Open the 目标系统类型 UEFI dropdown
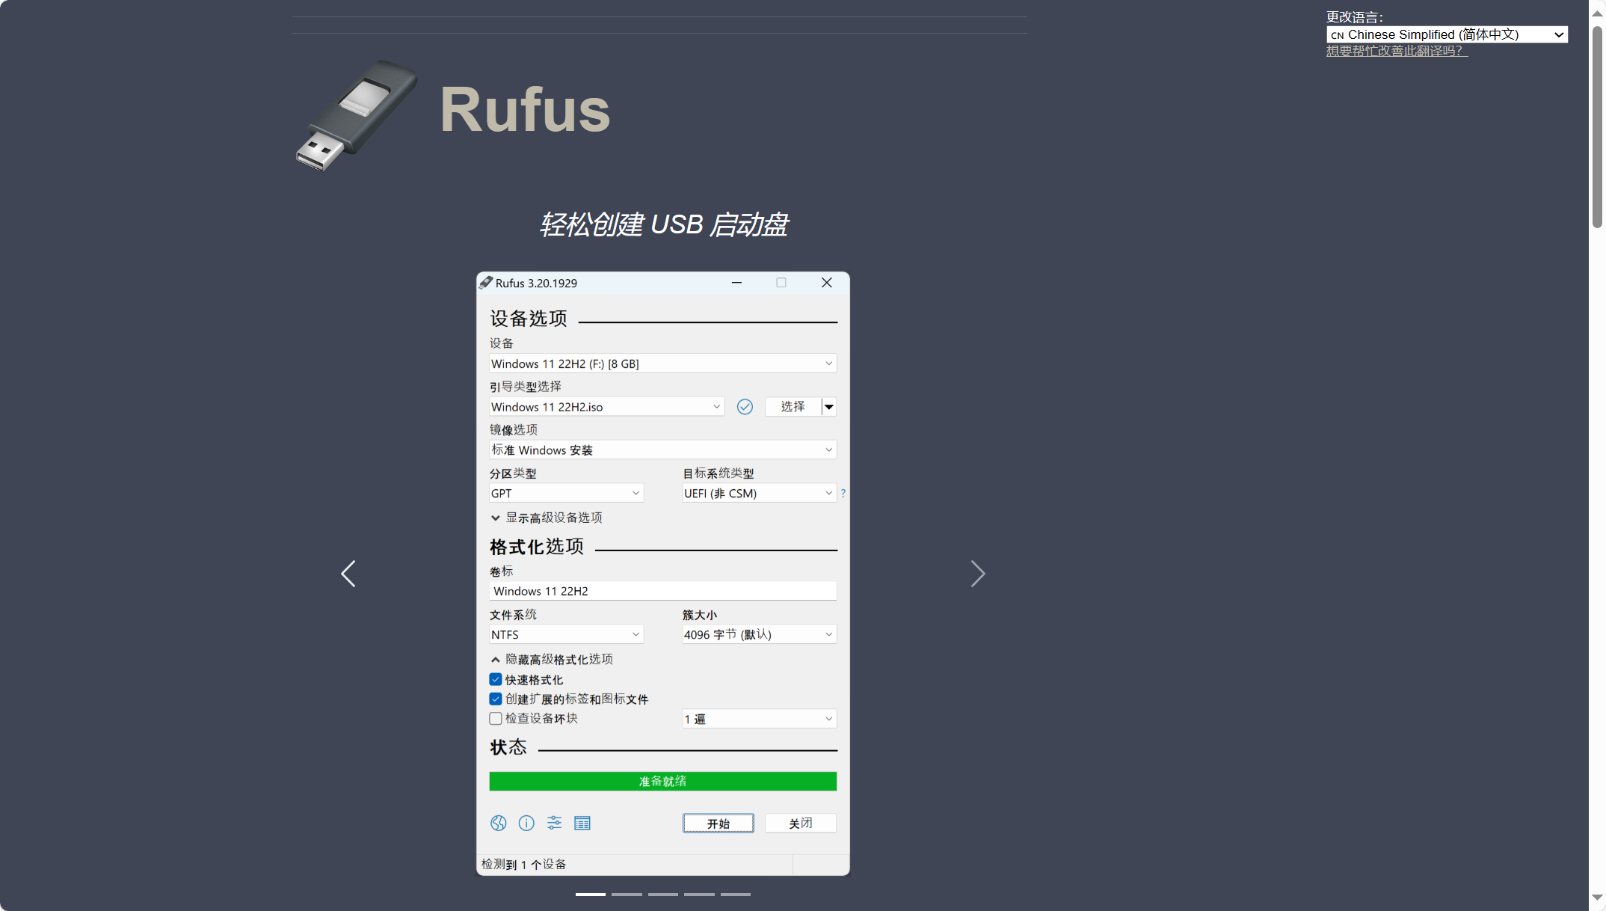The width and height of the screenshot is (1606, 911). point(759,493)
